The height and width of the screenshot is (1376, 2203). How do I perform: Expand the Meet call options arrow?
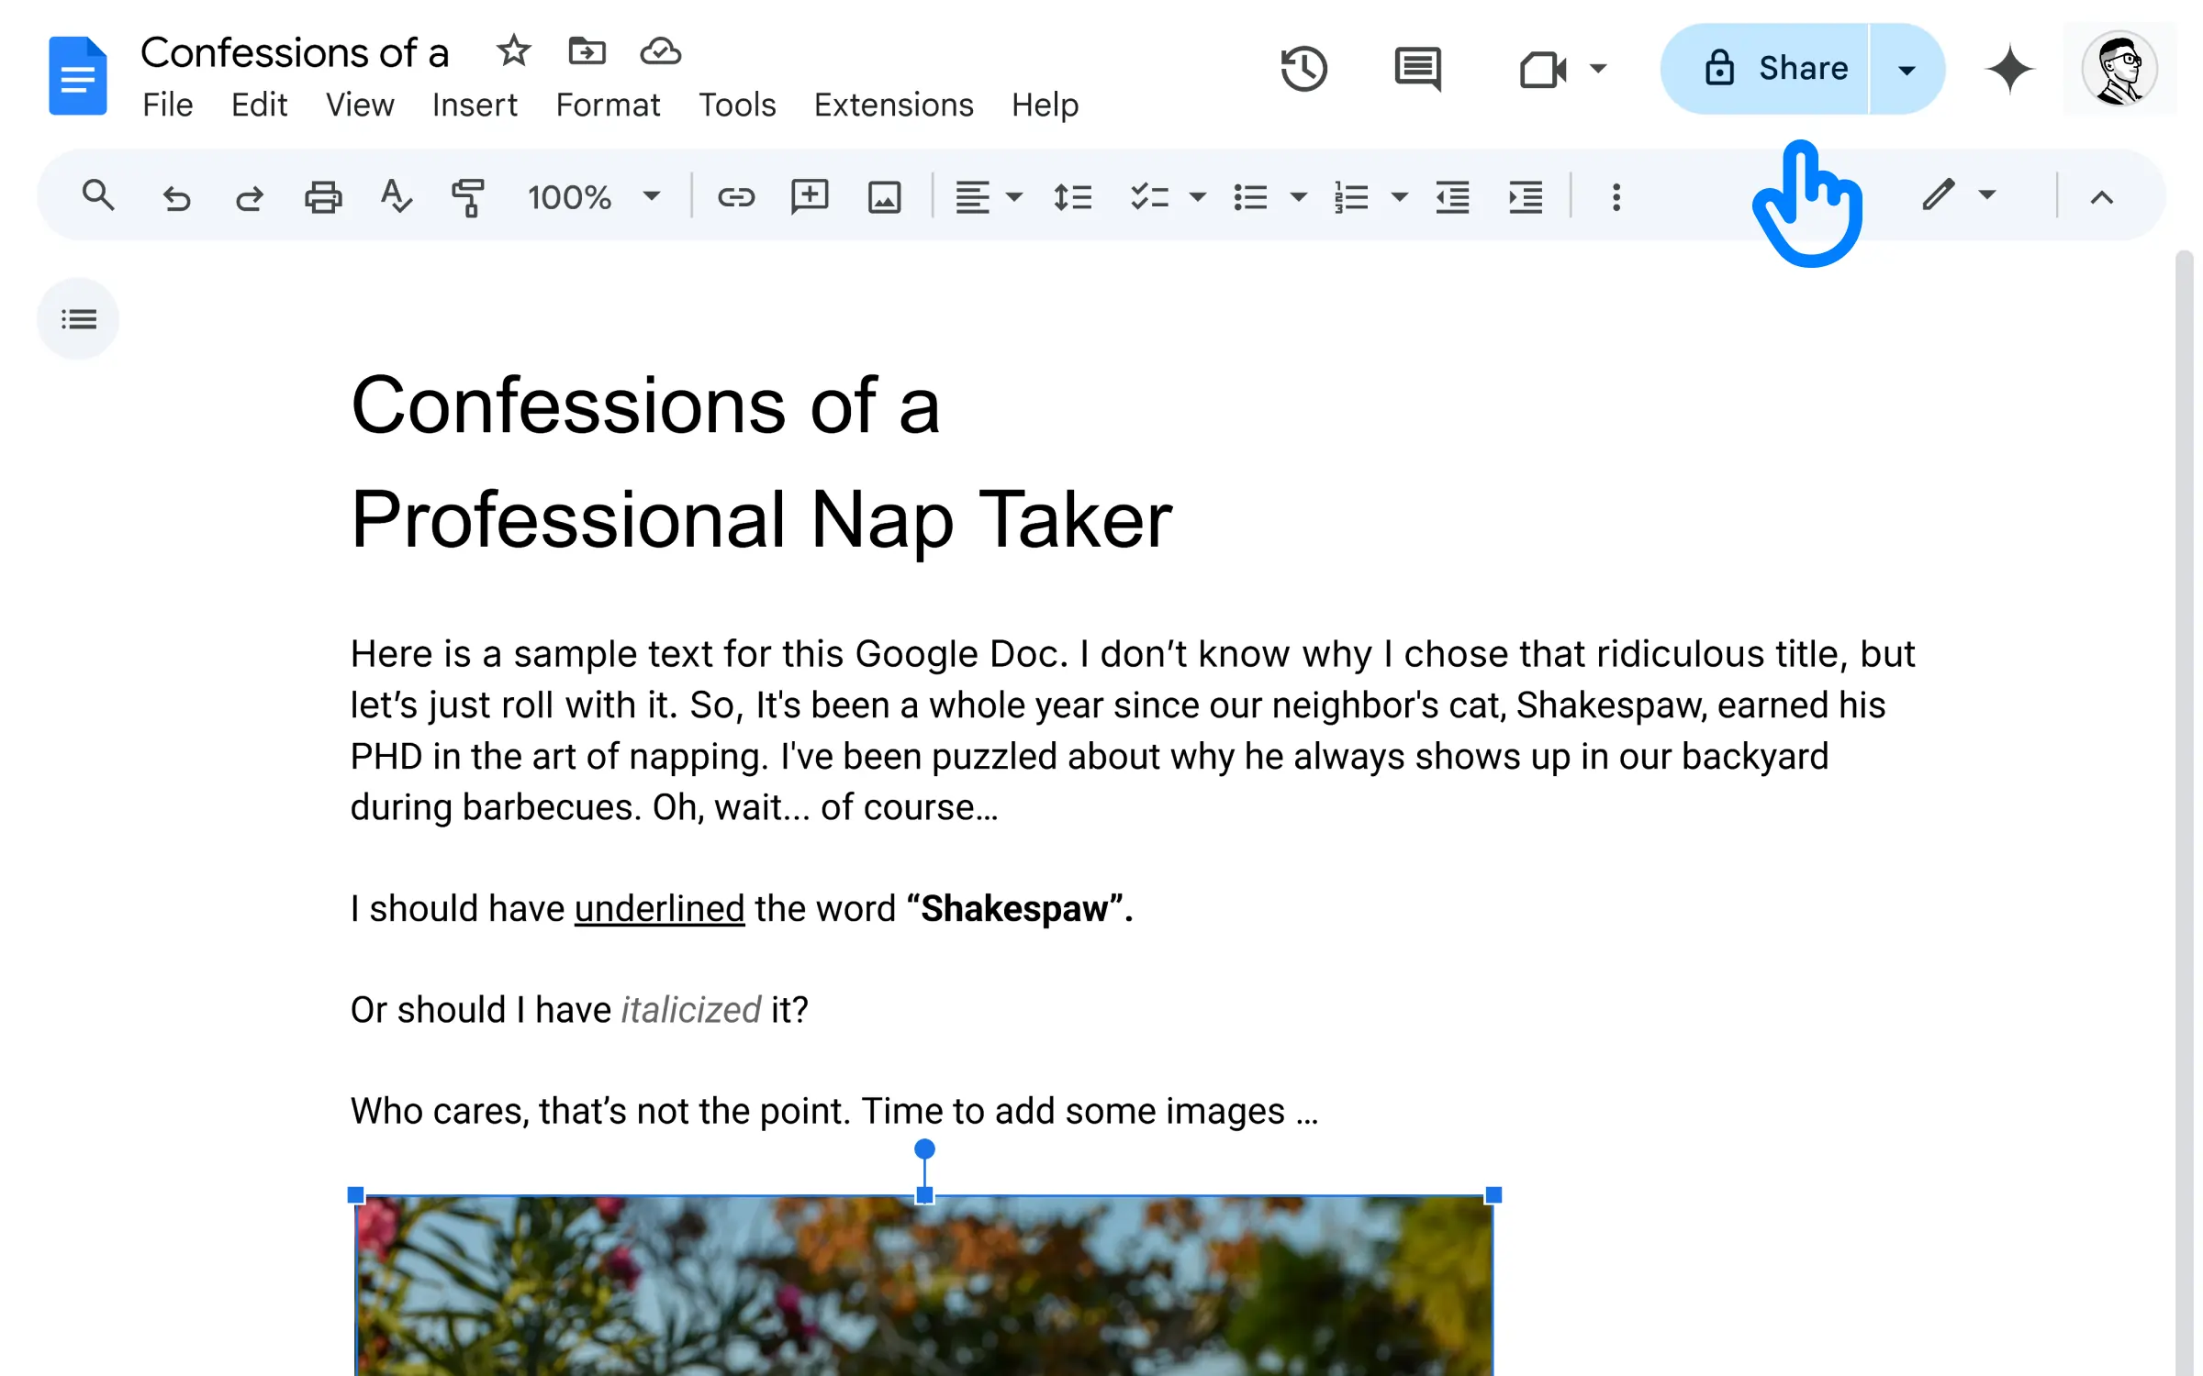(x=1598, y=69)
